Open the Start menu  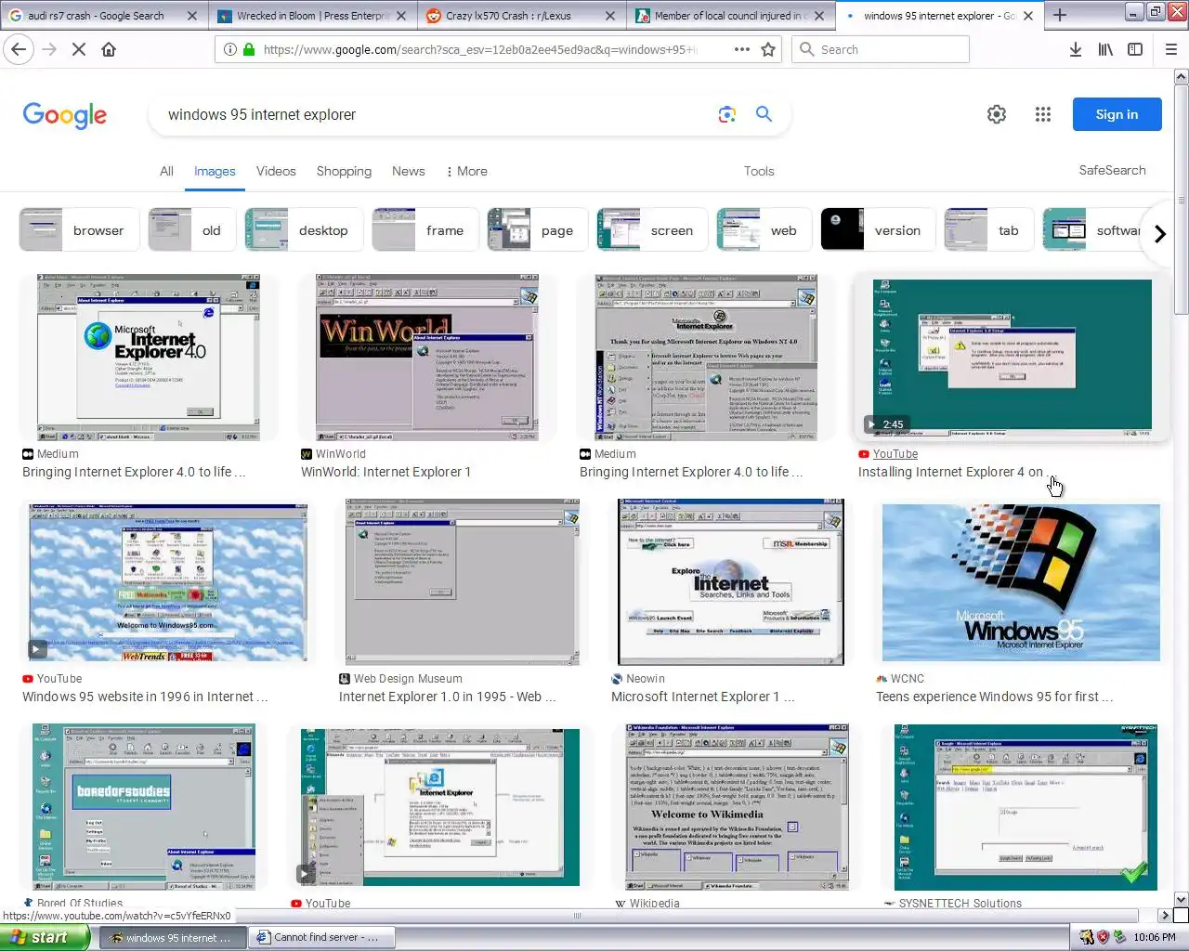pyautogui.click(x=45, y=937)
